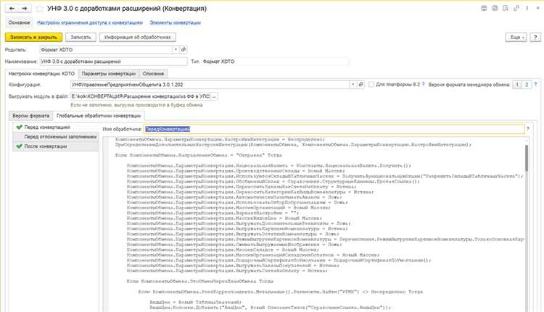Switch to Параметры конвертации tab
544x312 pixels.
pyautogui.click(x=109, y=73)
